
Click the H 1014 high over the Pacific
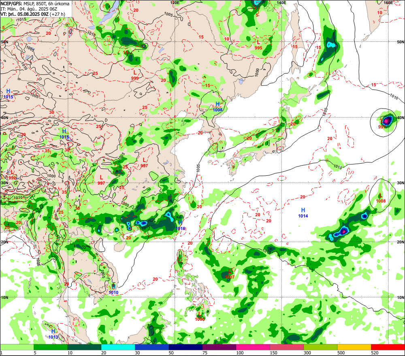pos(303,213)
